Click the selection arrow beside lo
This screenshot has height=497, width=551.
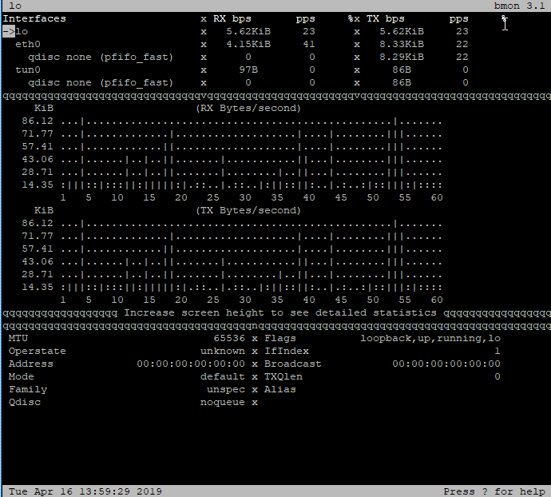pos(8,31)
